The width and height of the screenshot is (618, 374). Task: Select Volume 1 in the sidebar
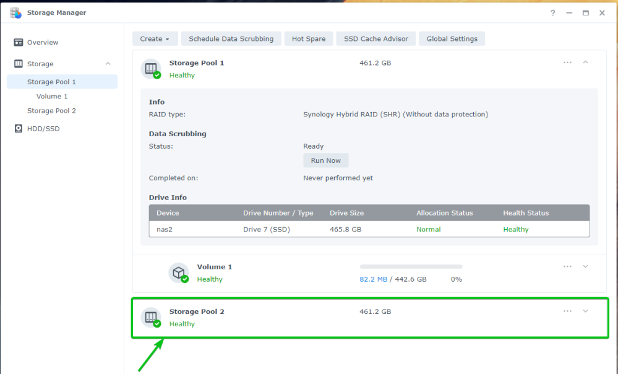pos(52,96)
